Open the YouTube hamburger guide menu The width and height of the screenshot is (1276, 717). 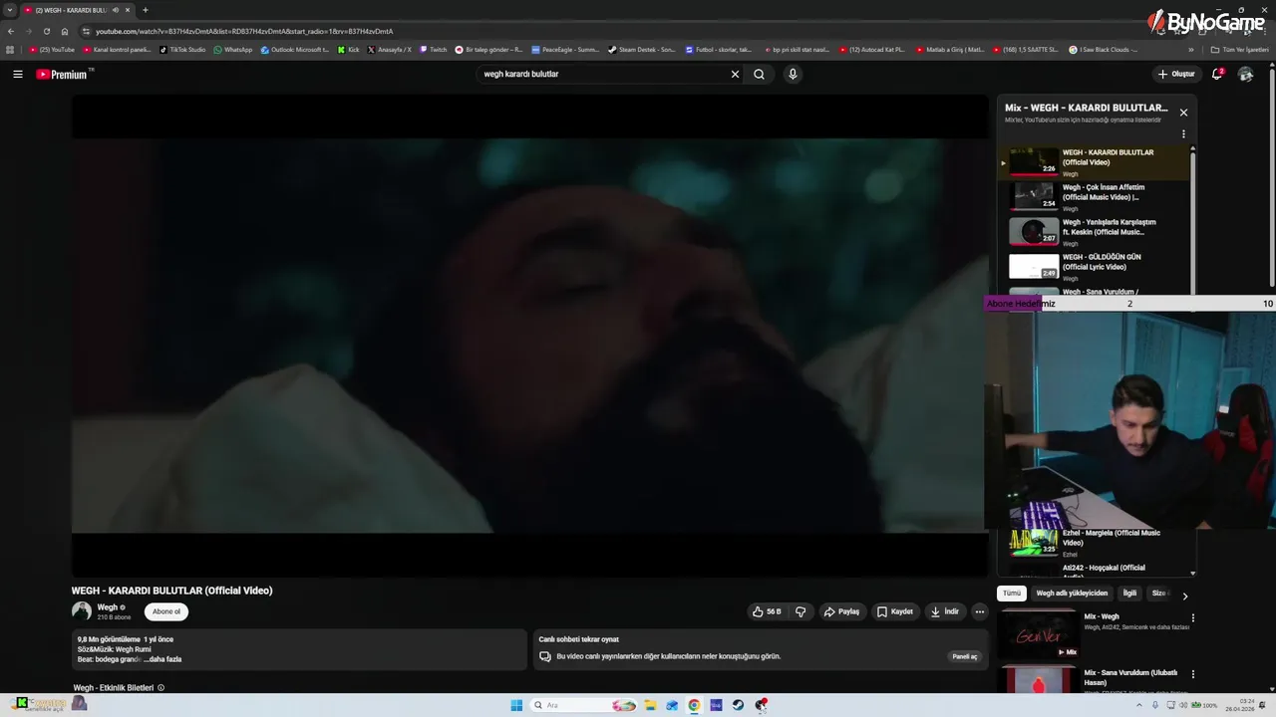(18, 74)
